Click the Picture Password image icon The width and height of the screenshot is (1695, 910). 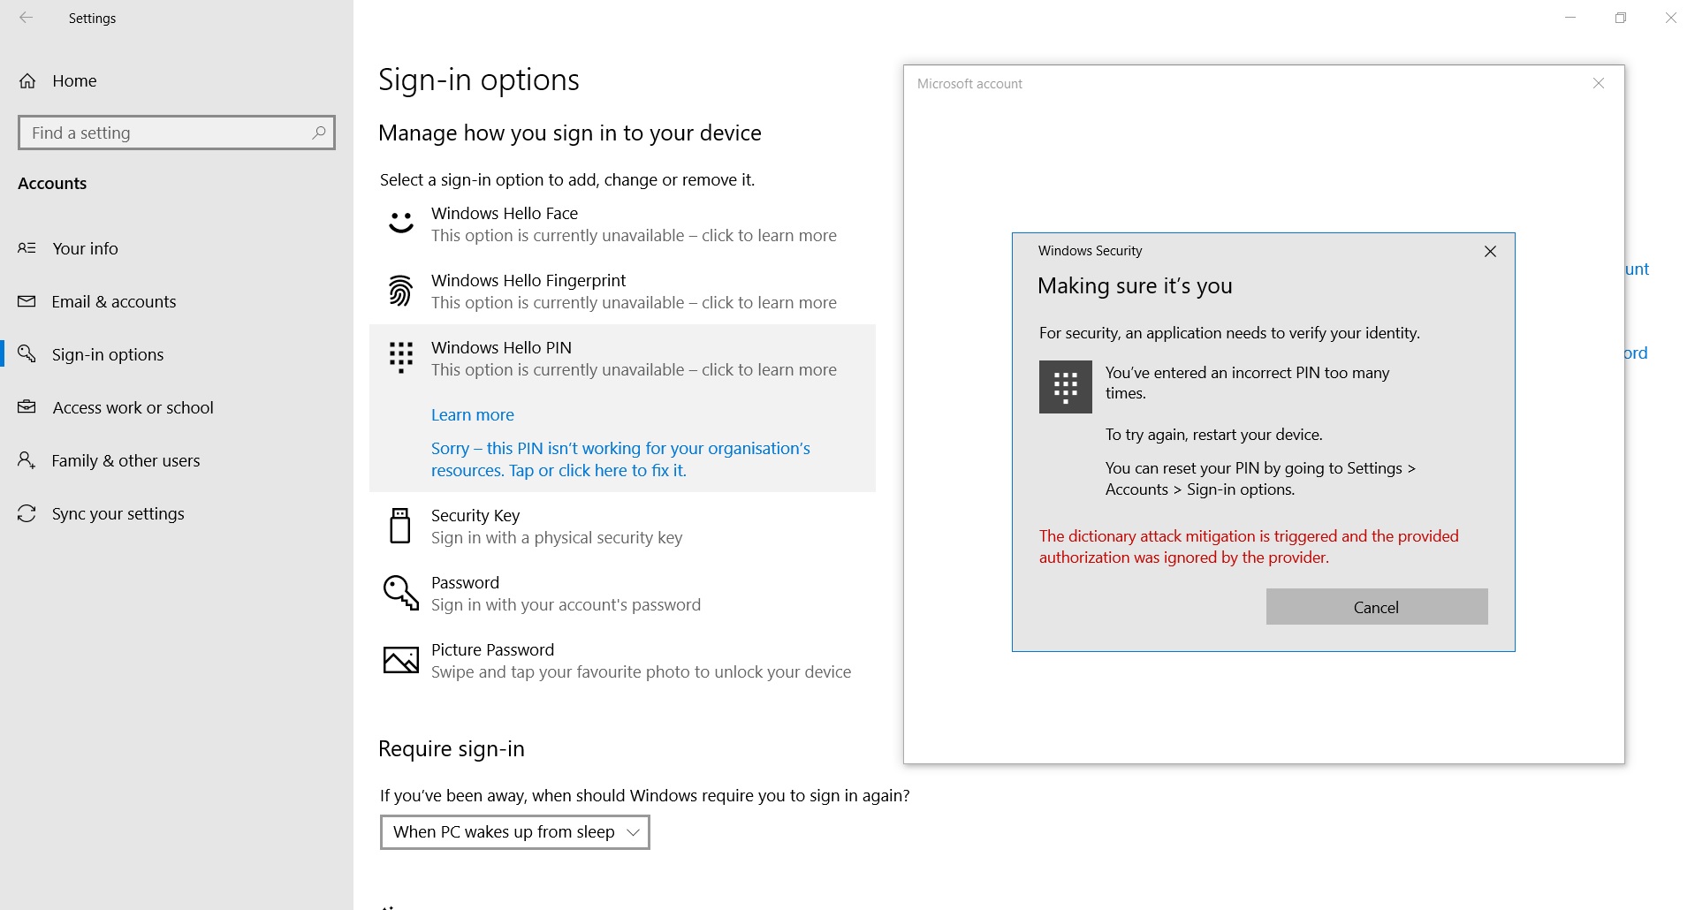[x=401, y=660]
